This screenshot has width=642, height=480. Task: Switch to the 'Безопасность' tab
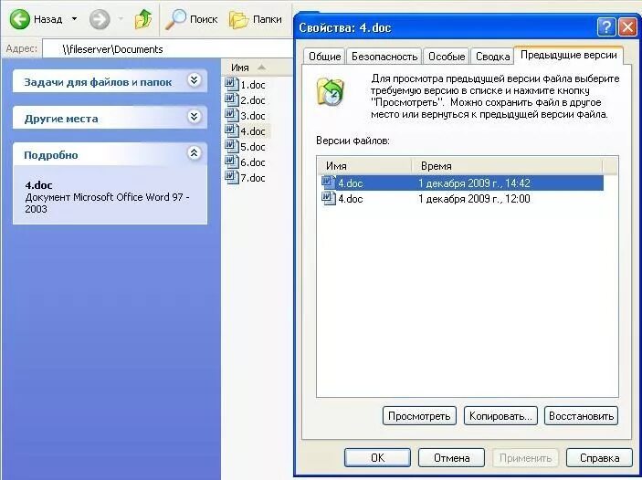click(384, 57)
